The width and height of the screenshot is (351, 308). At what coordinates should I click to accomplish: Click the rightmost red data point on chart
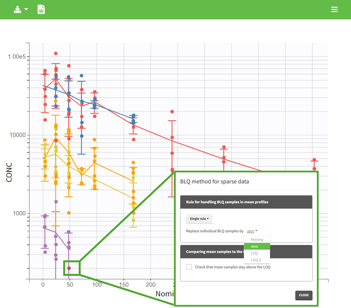314,160
